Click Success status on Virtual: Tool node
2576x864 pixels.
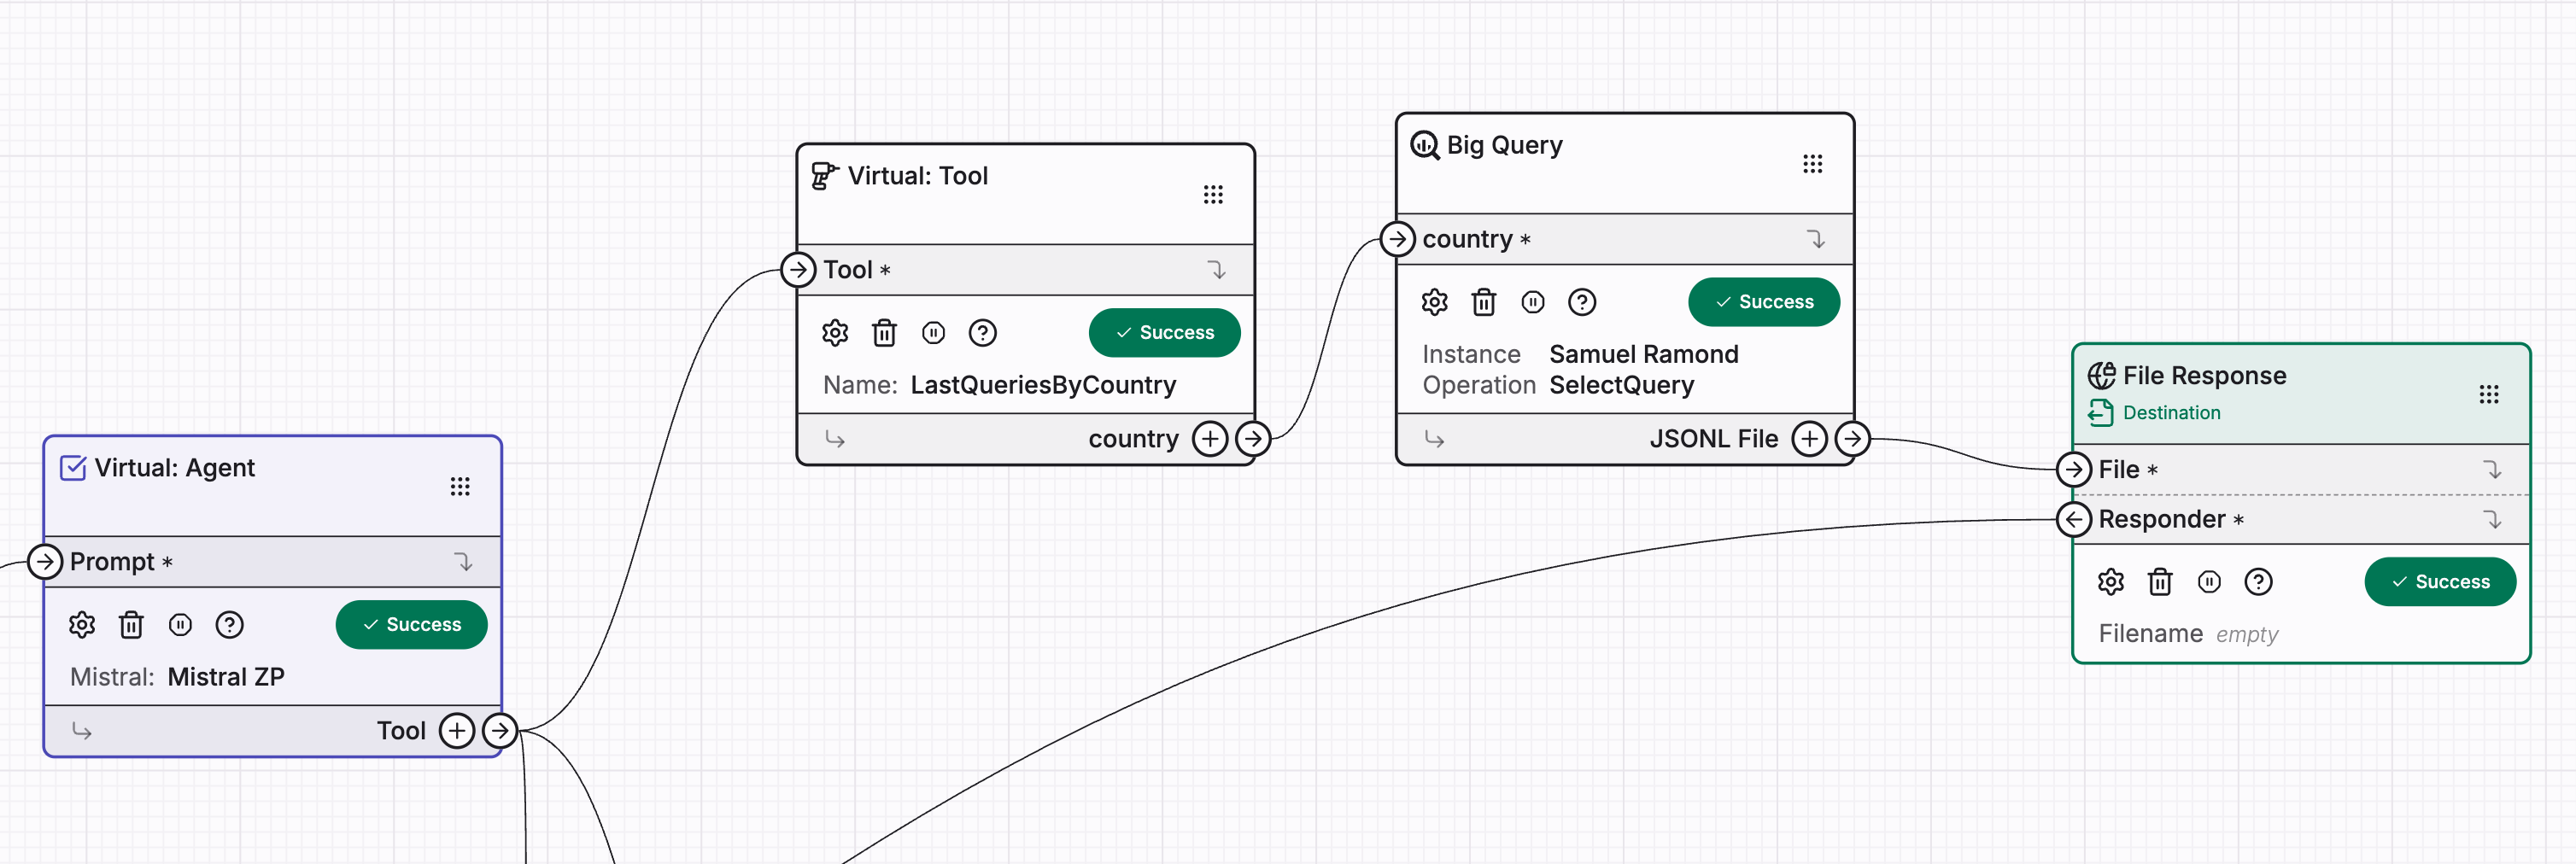1164,333
